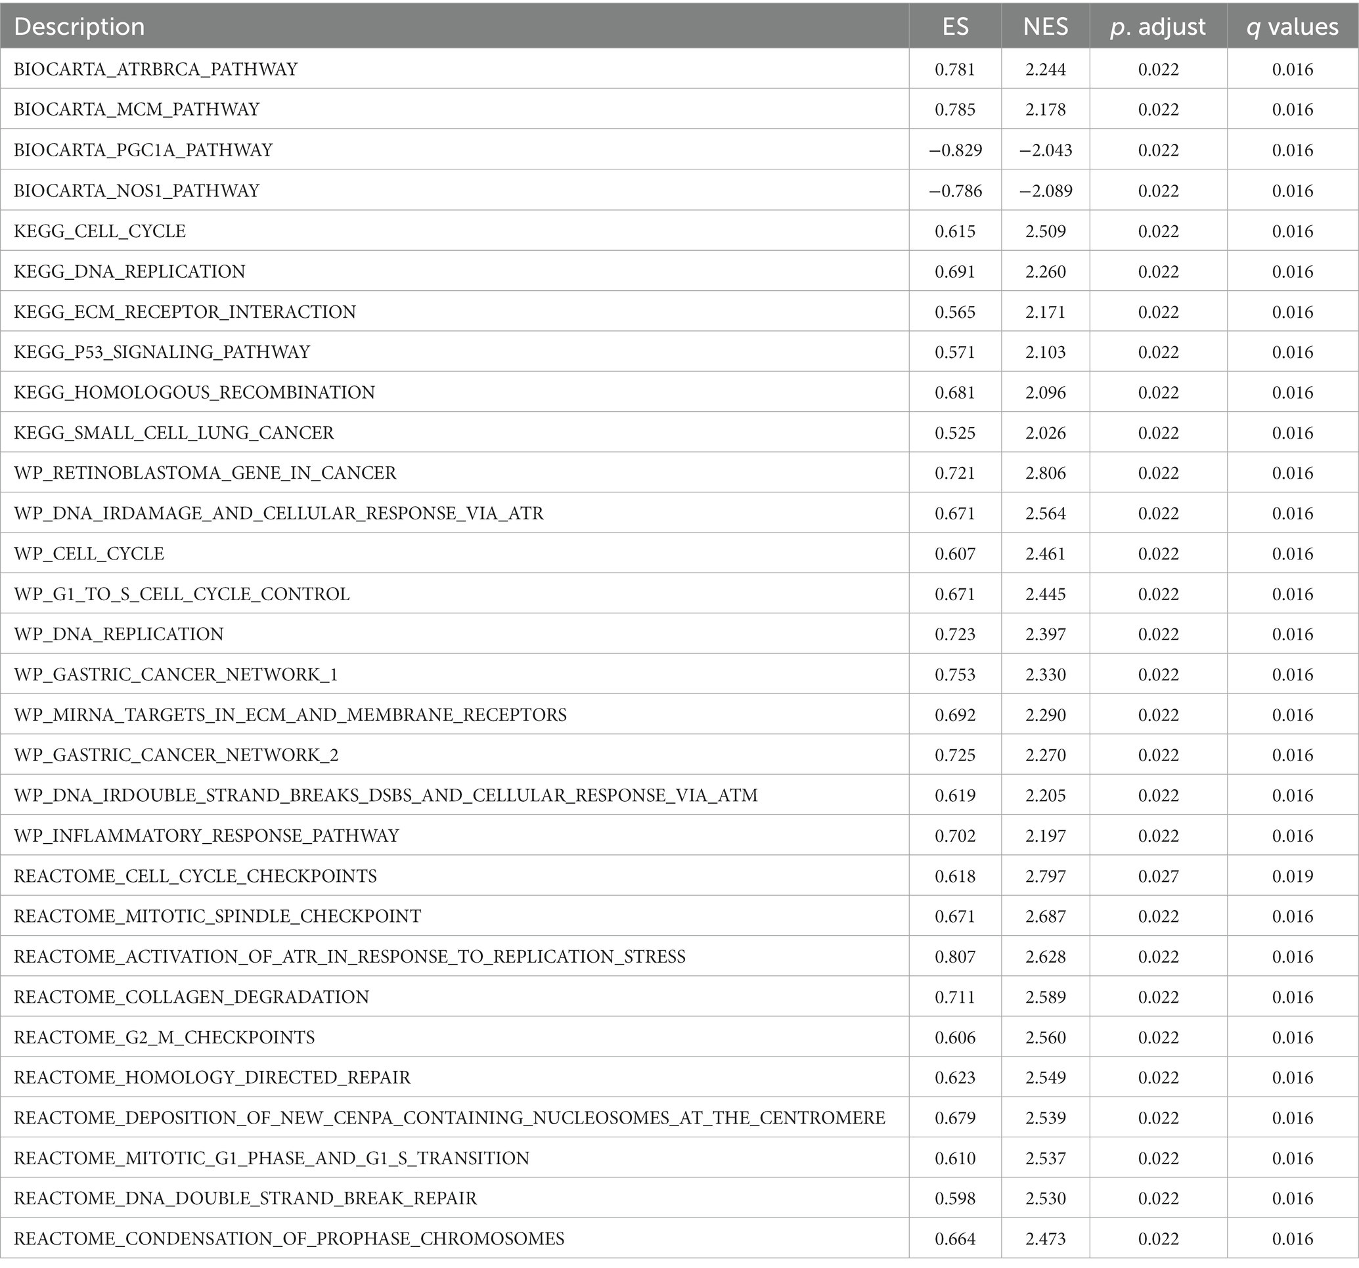Screen dimensions: 1359x1268
Task: Select KEGG_DNA_REPLICATION description
Action: (x=129, y=271)
